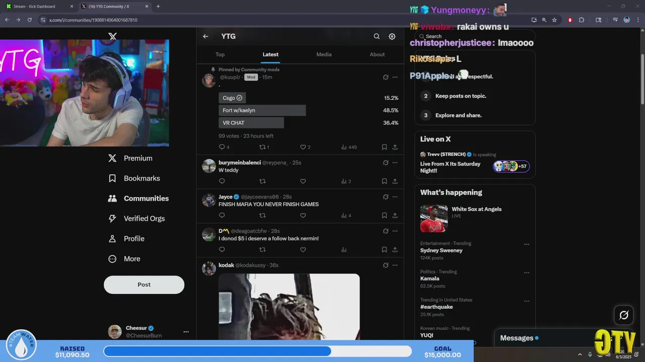Screen dimensions: 645x362
Task: Switch to Stream - Kick Dashboard tab
Action: (x=38, y=7)
